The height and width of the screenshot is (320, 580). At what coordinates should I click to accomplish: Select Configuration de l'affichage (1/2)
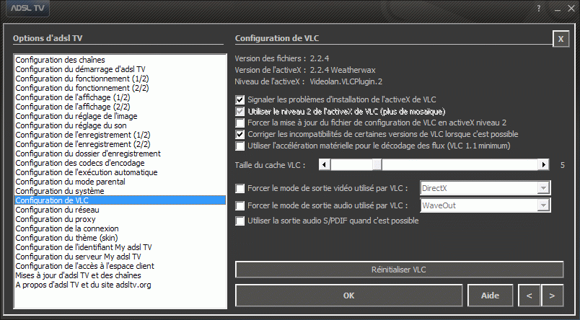pos(120,97)
